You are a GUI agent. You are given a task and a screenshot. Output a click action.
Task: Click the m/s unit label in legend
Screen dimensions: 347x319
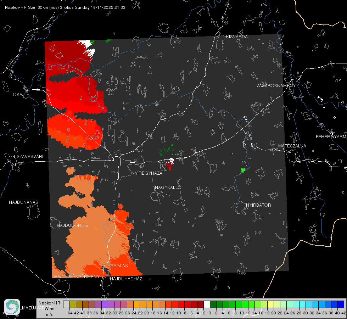tap(49, 314)
